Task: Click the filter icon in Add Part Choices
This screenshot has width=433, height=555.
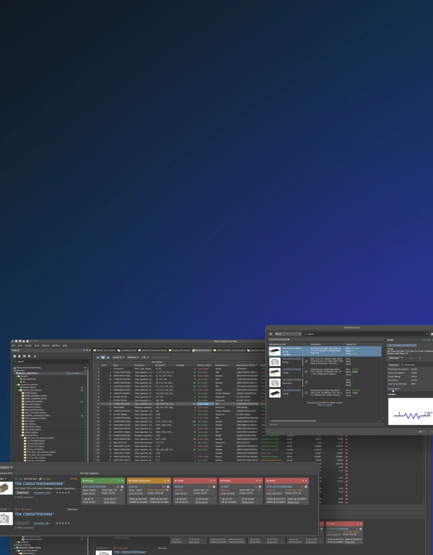Action: point(271,334)
